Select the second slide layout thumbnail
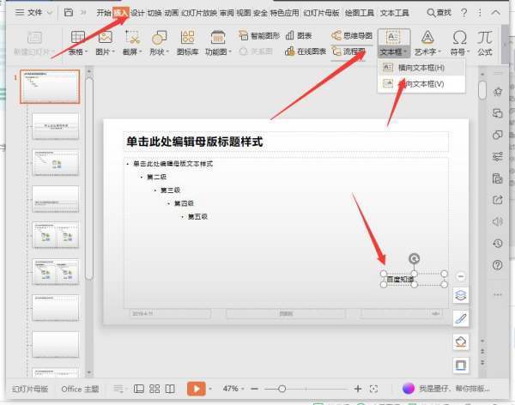This screenshot has height=405, width=515. point(56,127)
